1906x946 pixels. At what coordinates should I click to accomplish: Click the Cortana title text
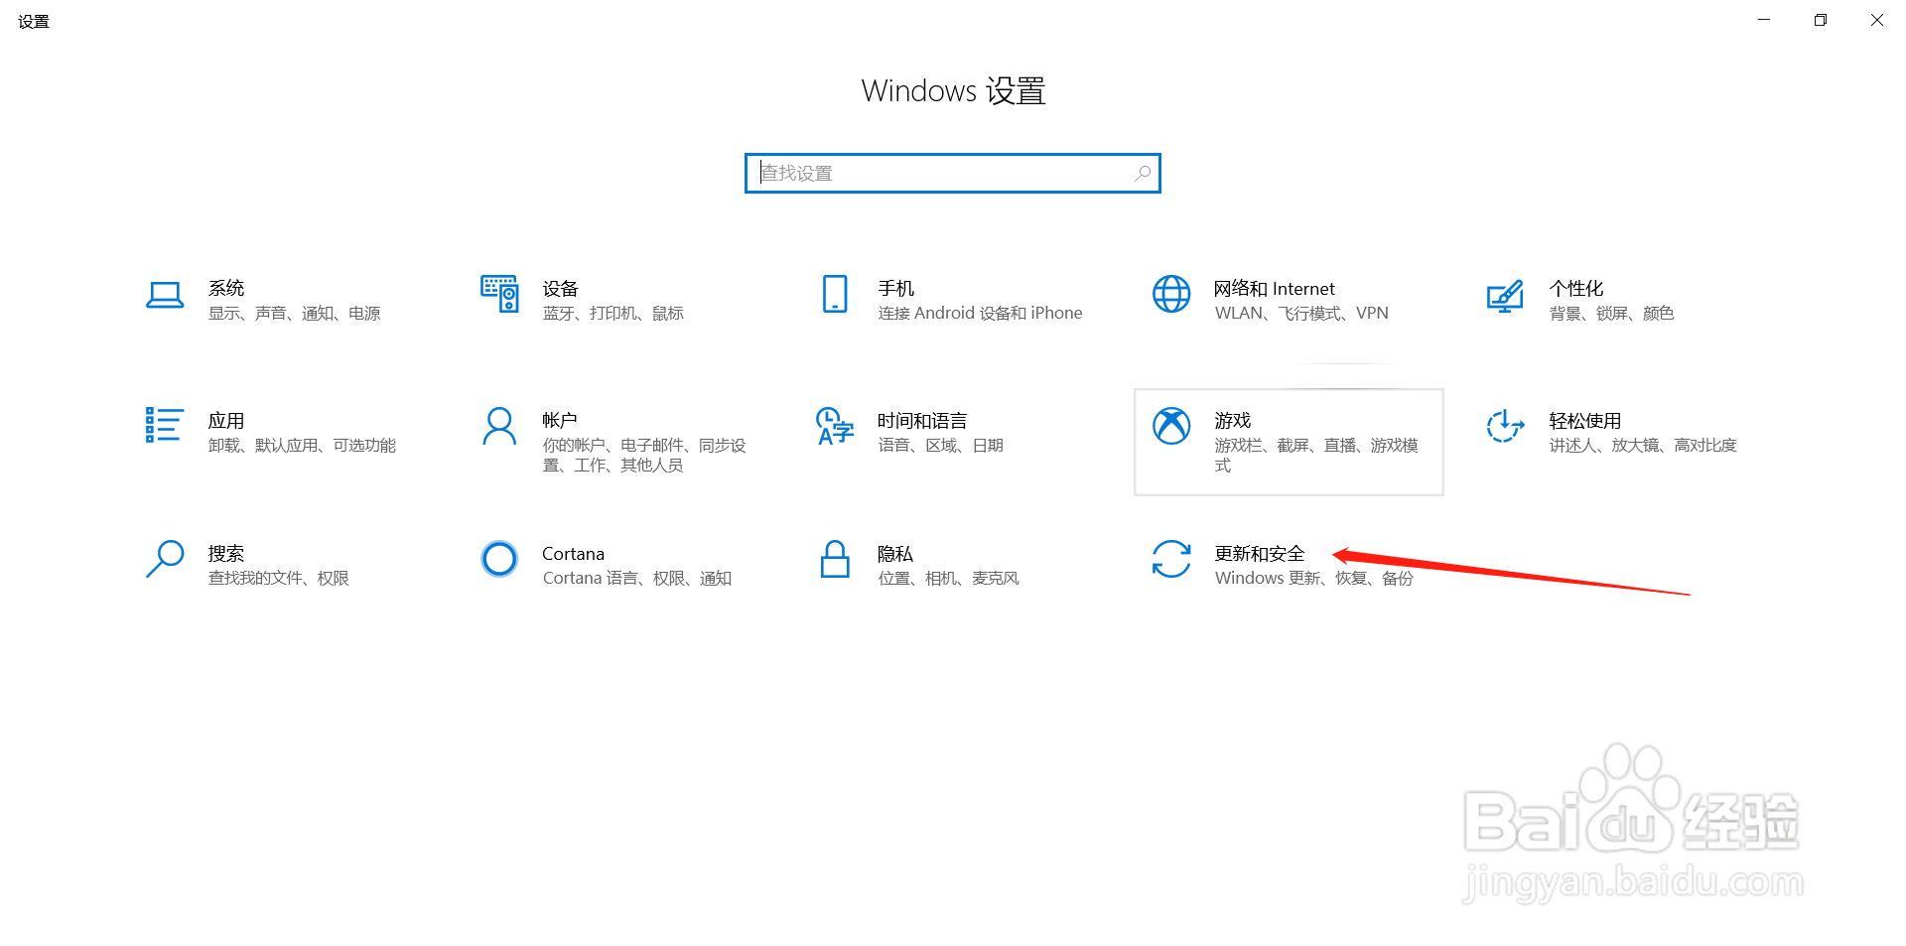(573, 553)
